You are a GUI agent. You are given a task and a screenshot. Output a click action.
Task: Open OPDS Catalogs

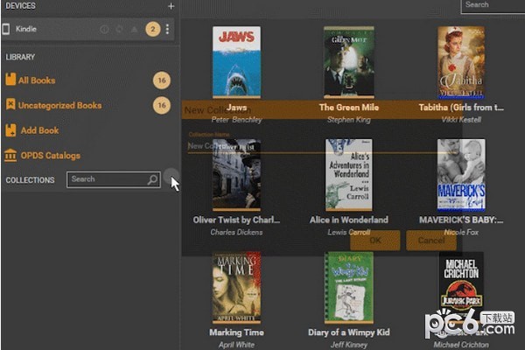click(x=51, y=156)
